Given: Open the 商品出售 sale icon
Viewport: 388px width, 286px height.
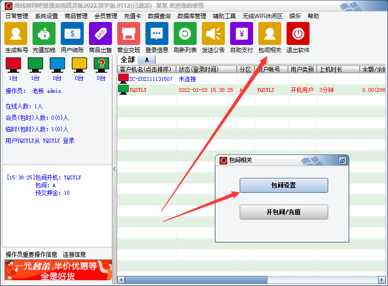Looking at the screenshot, I should click(100, 34).
